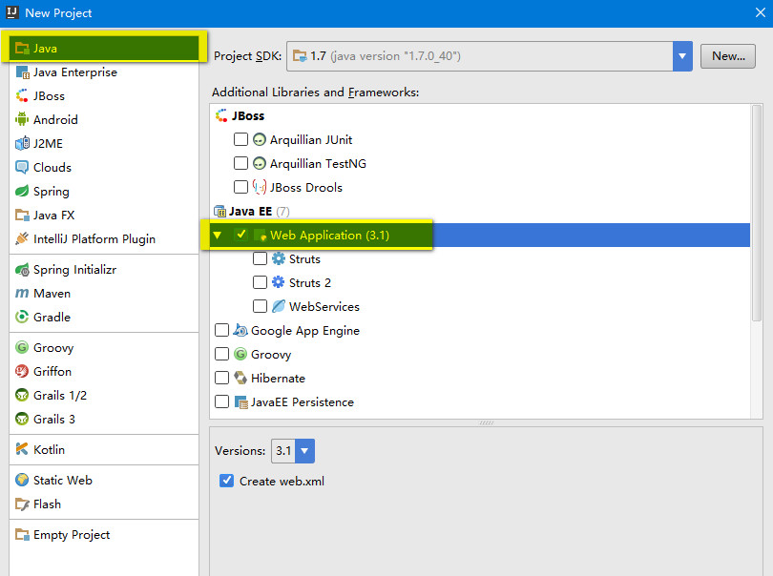Pick the Kotlin project icon

point(22,449)
